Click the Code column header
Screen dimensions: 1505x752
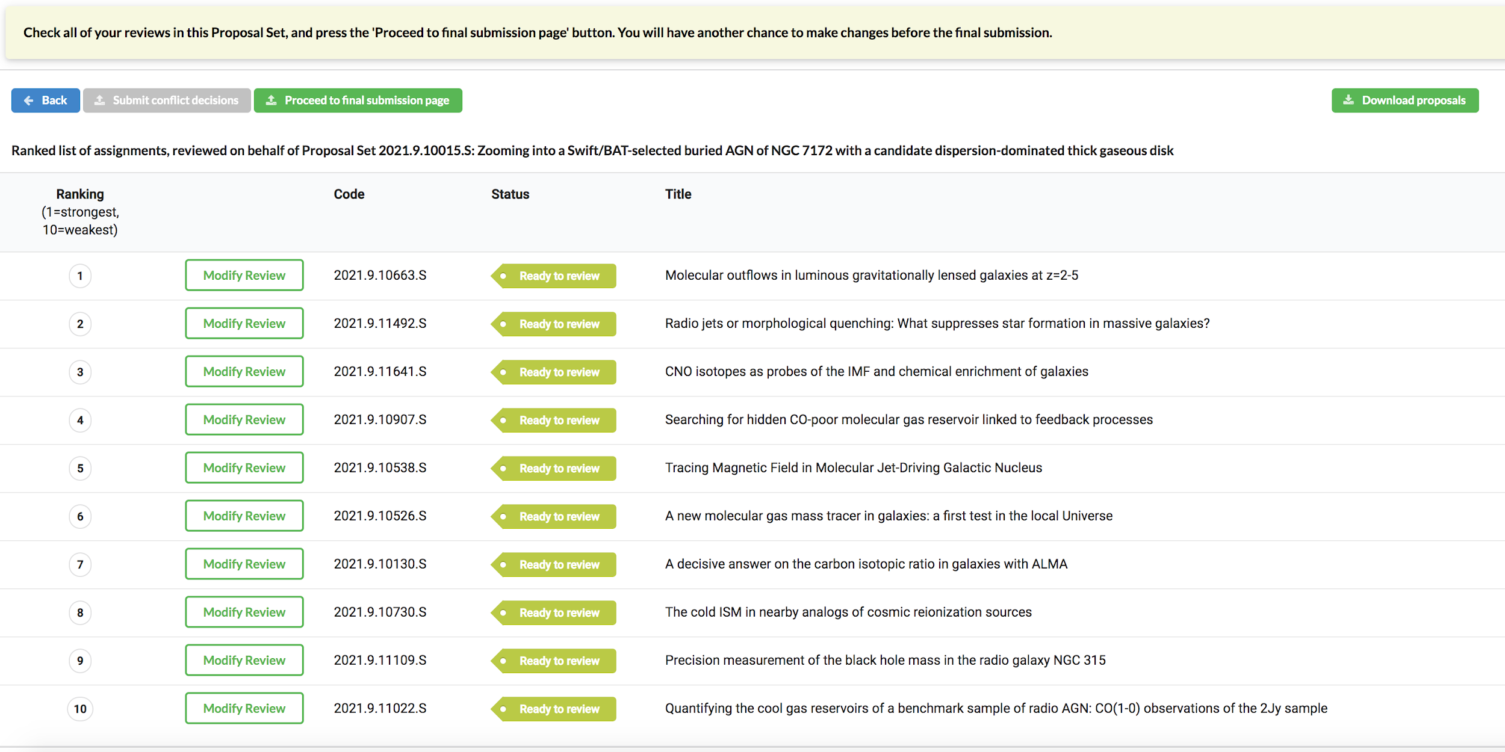coord(349,194)
